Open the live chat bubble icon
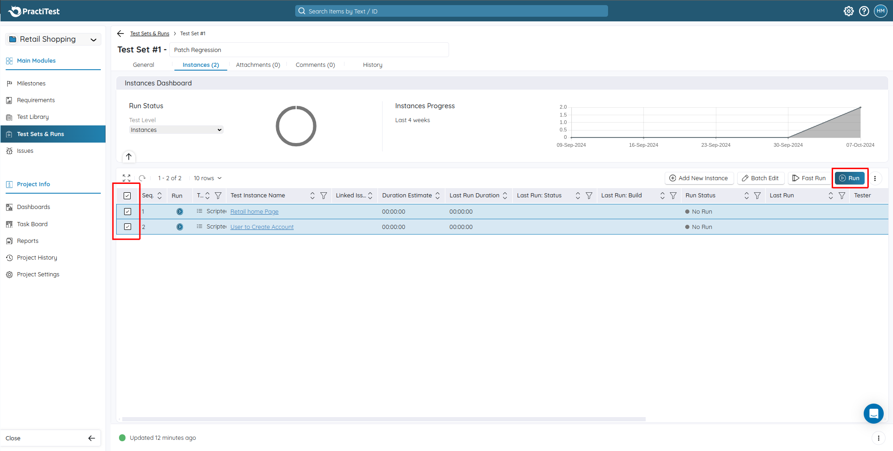The width and height of the screenshot is (893, 451). pos(873,413)
